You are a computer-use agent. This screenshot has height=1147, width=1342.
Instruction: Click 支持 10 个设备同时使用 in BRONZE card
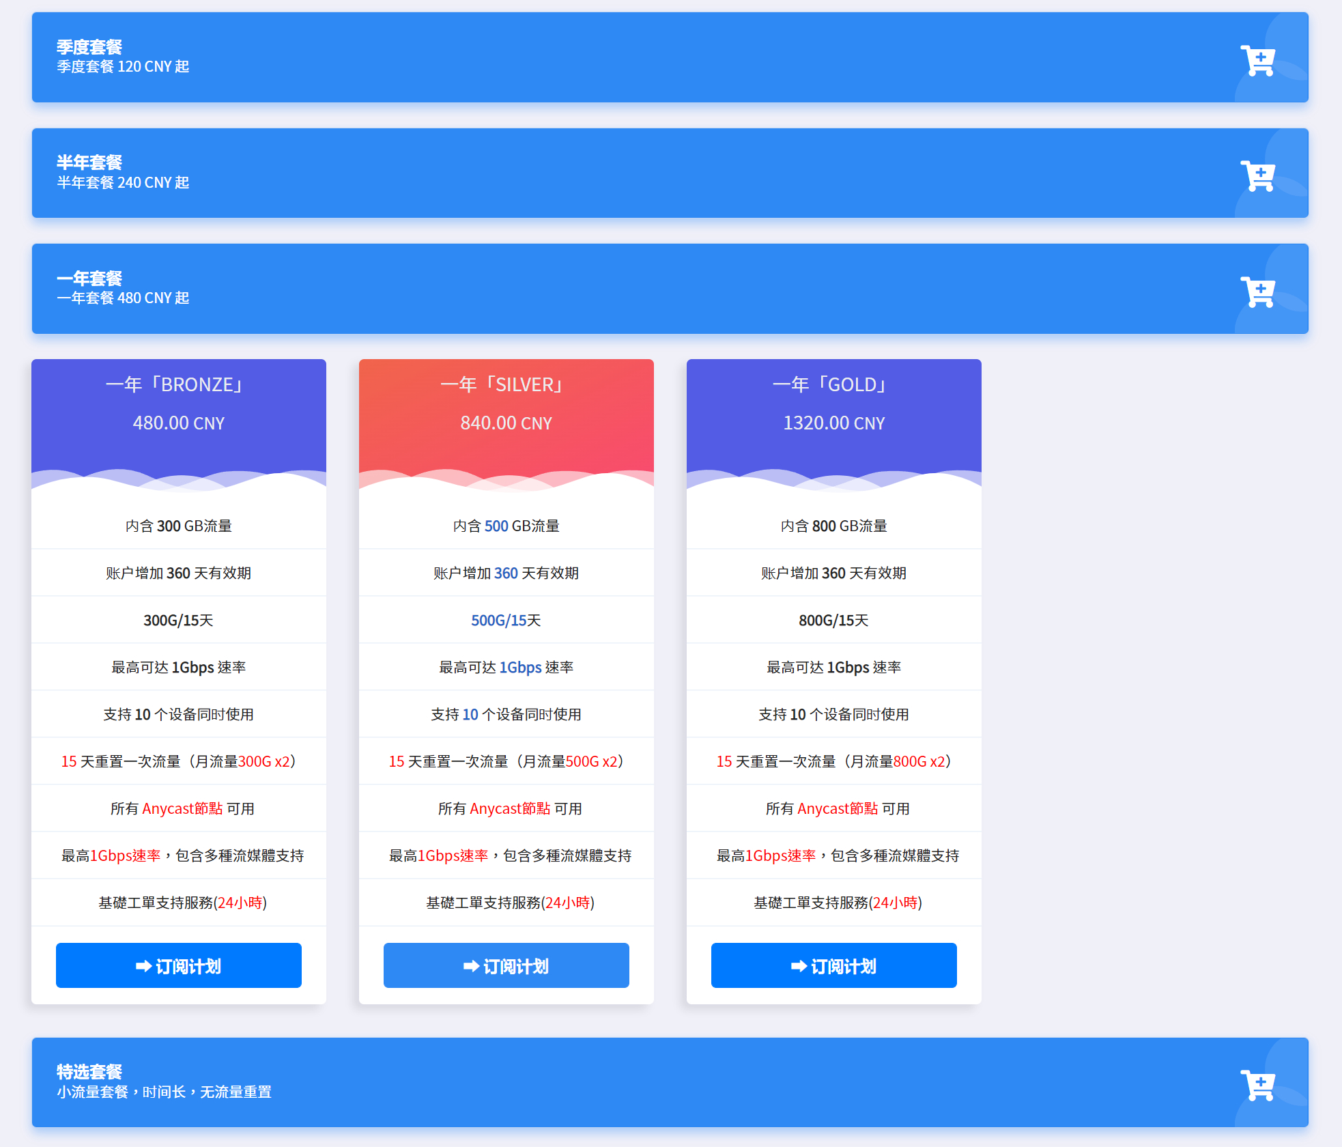tap(179, 714)
